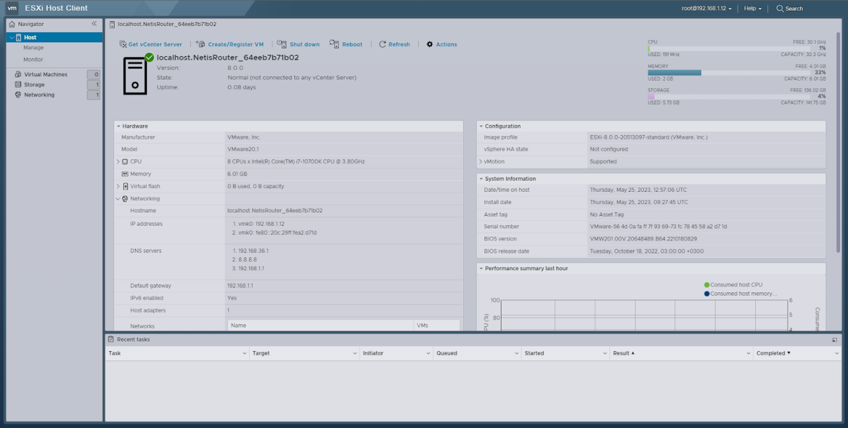Click the Shut down power icon
The height and width of the screenshot is (428, 848).
point(282,44)
